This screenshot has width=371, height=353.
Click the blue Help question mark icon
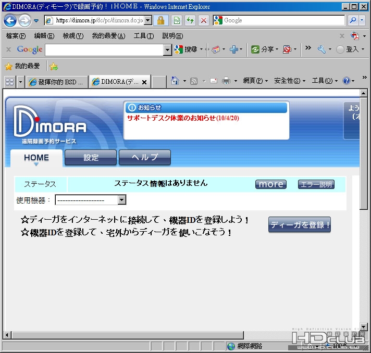346,81
